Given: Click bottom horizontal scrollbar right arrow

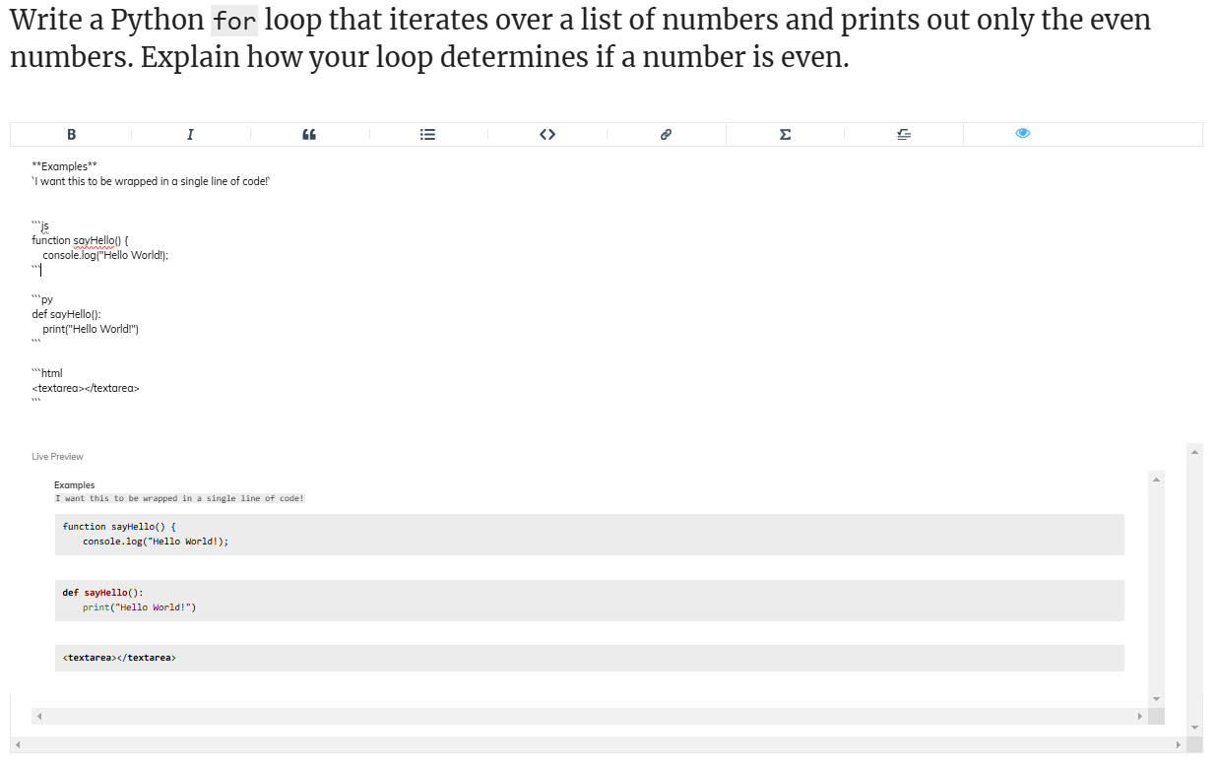Looking at the screenshot, I should click(x=1178, y=744).
